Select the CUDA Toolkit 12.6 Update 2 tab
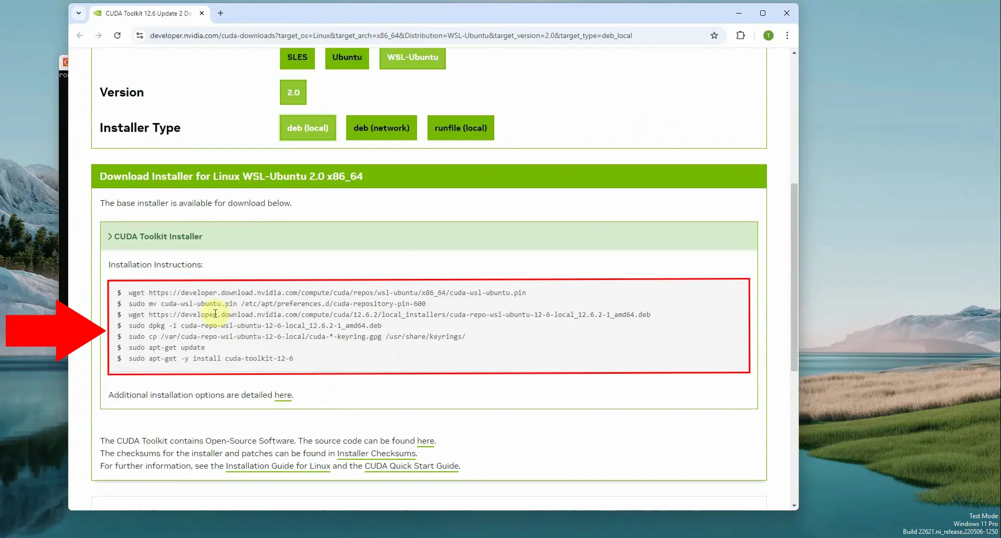This screenshot has height=538, width=1001. 149,13
